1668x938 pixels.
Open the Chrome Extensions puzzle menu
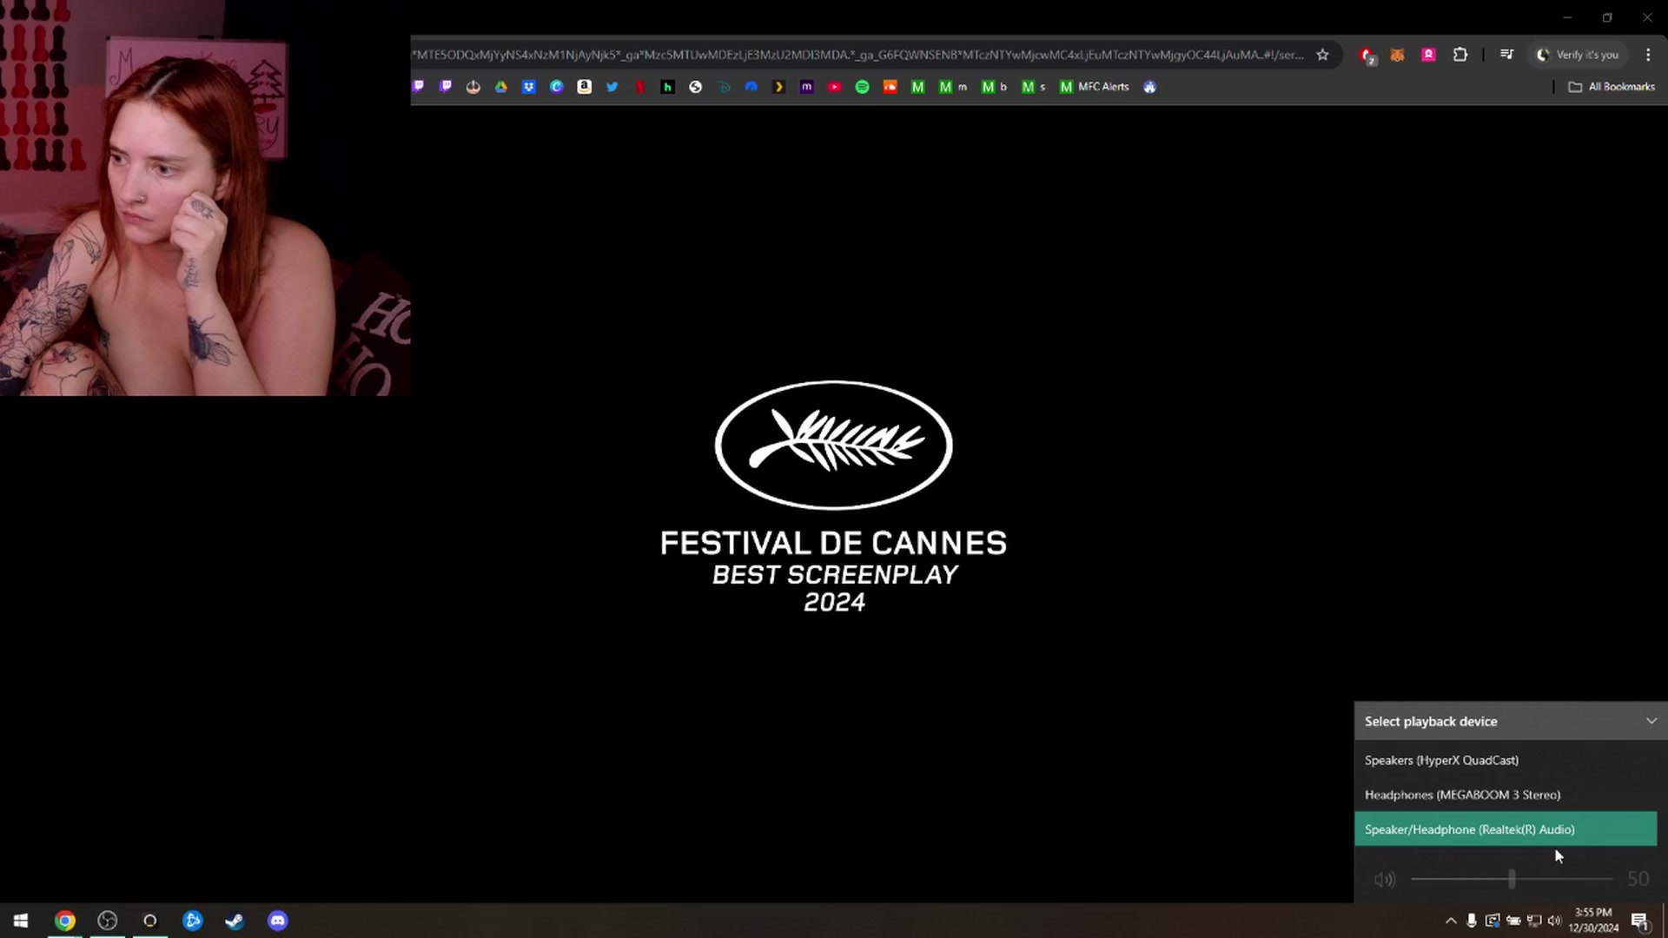click(1460, 55)
